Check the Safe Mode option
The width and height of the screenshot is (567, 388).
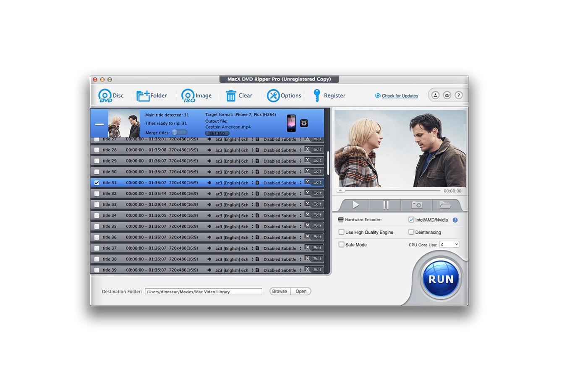(342, 245)
